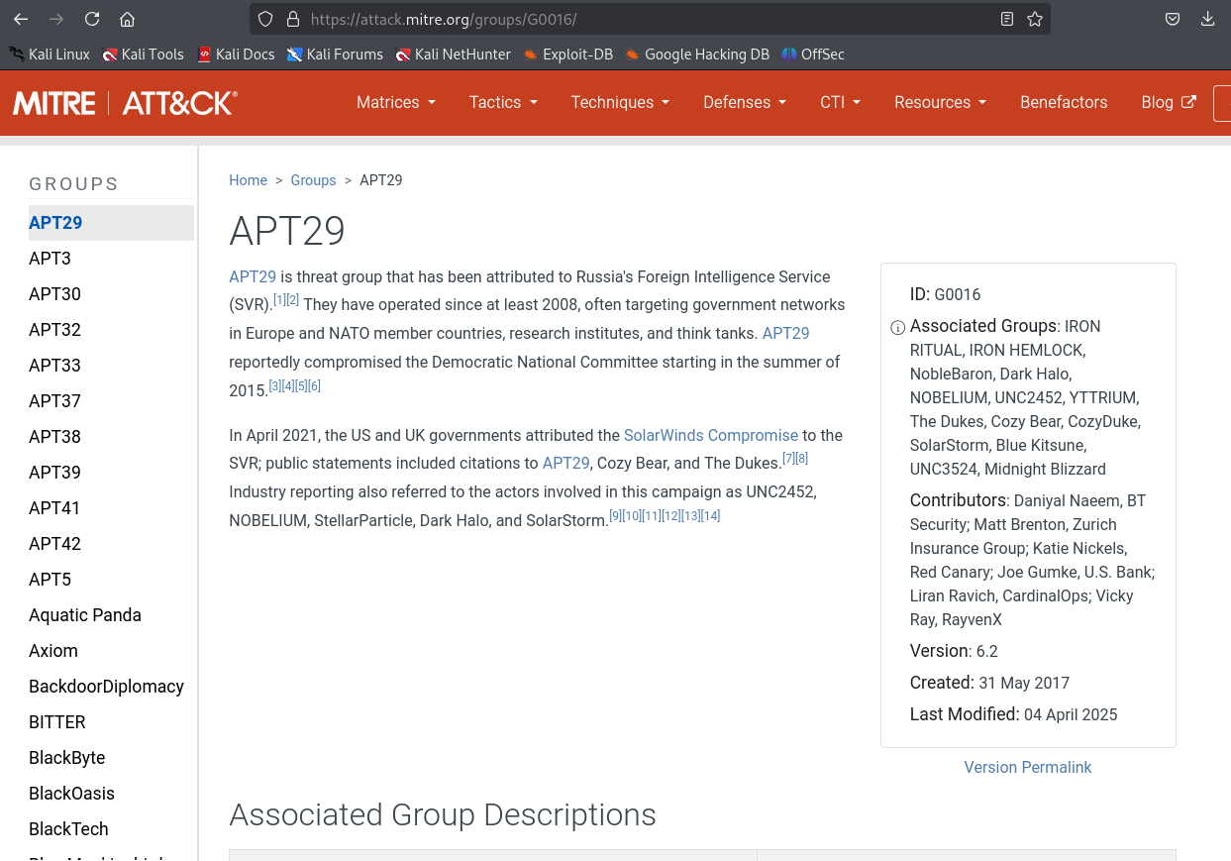Click the back arrow navigation icon
The height and width of the screenshot is (861, 1231).
pyautogui.click(x=21, y=19)
